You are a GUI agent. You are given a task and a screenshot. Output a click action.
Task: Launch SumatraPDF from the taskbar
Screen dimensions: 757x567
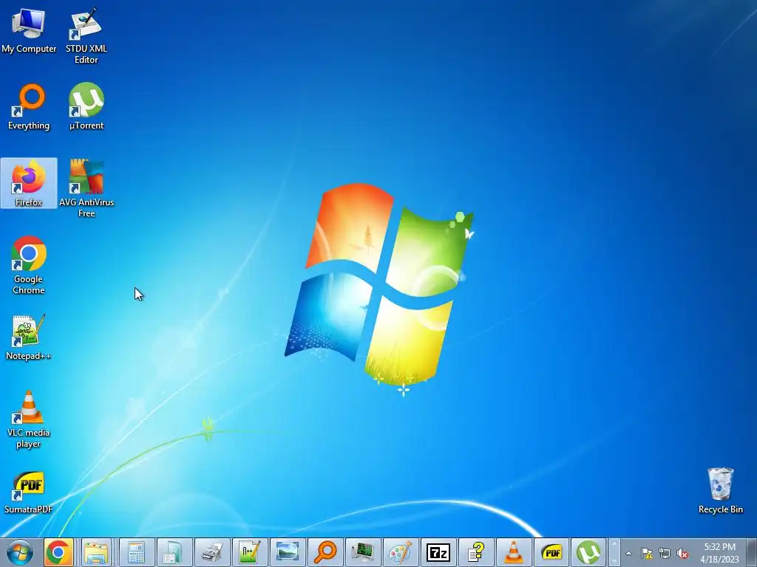[551, 552]
